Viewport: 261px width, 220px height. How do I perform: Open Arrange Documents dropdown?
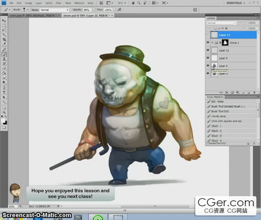[x=155, y=3]
